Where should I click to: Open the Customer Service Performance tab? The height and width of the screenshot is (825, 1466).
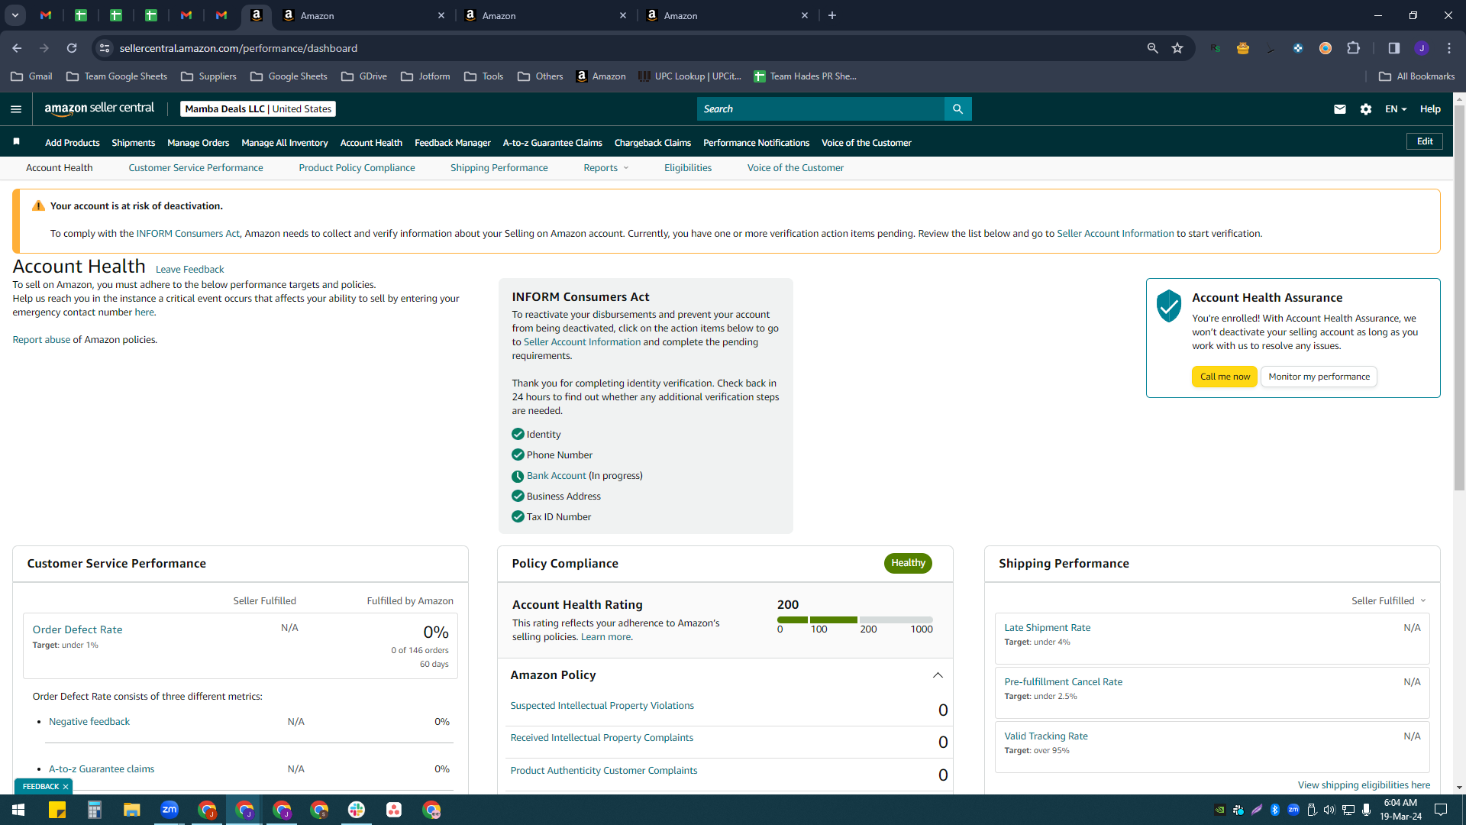[x=195, y=168]
